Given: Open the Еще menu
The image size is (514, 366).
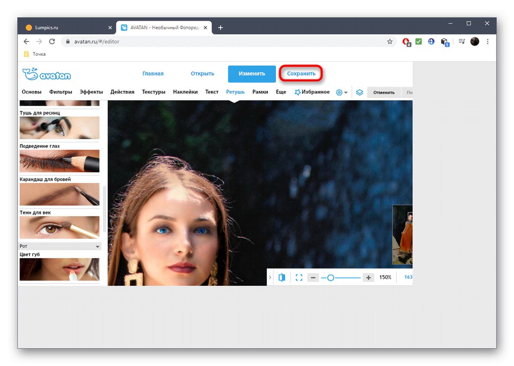Looking at the screenshot, I should pos(281,92).
